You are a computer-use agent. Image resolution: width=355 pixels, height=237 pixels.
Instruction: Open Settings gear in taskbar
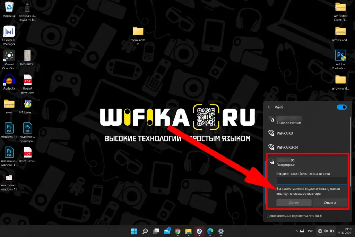[x=221, y=231]
